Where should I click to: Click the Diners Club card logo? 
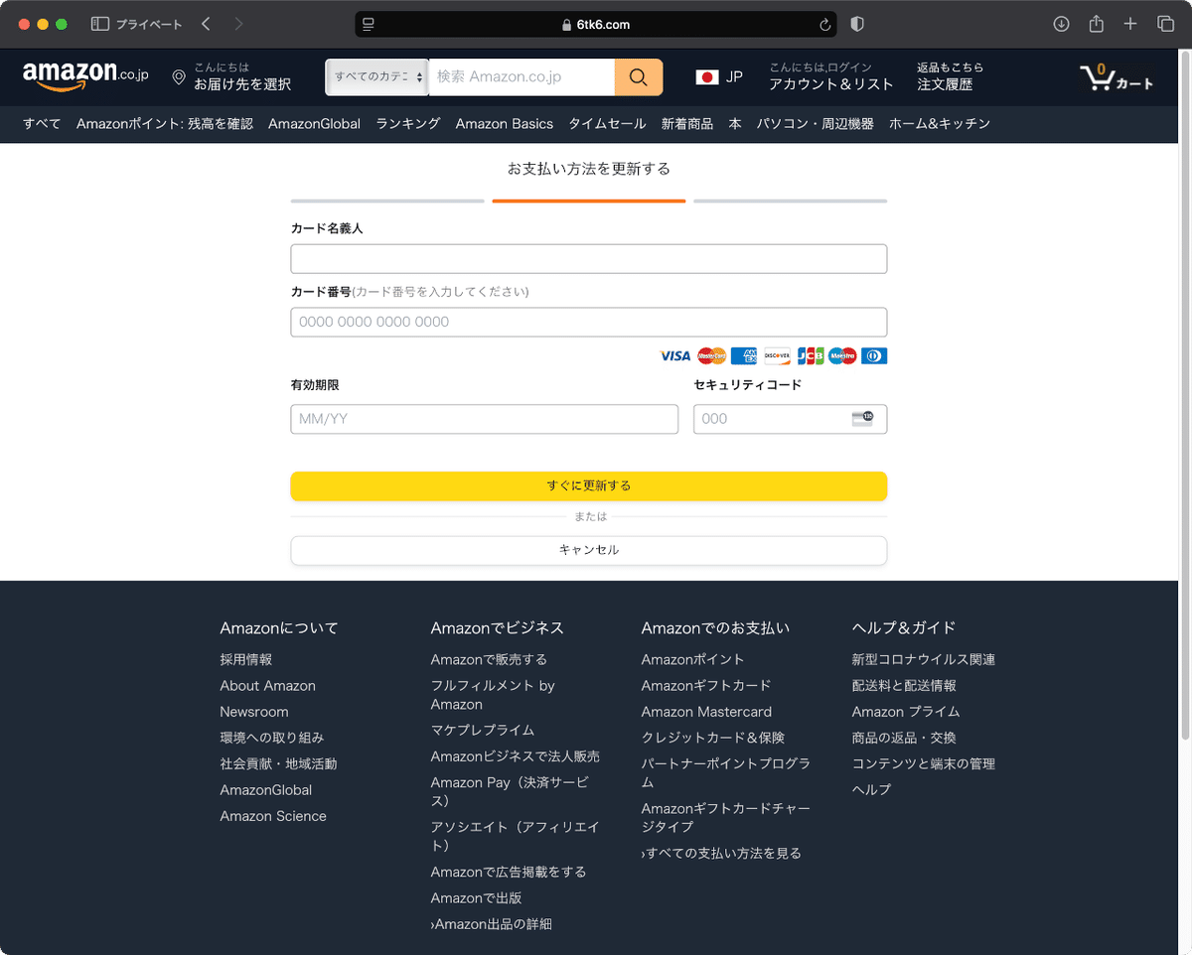tap(874, 355)
